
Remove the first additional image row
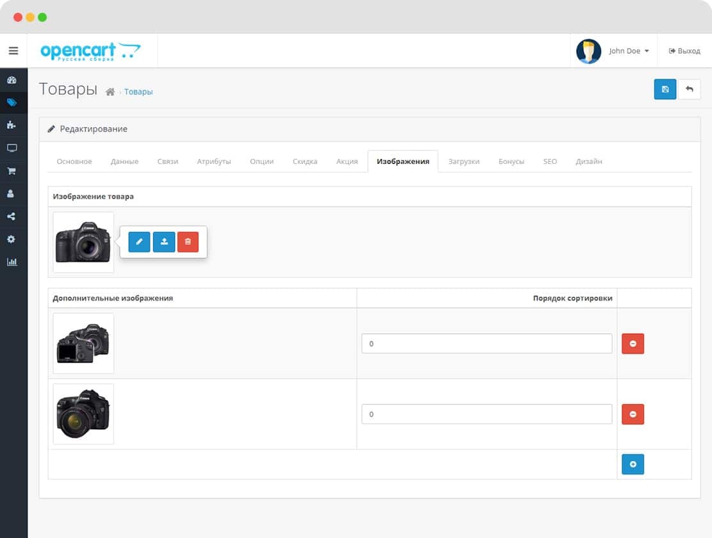click(x=633, y=343)
